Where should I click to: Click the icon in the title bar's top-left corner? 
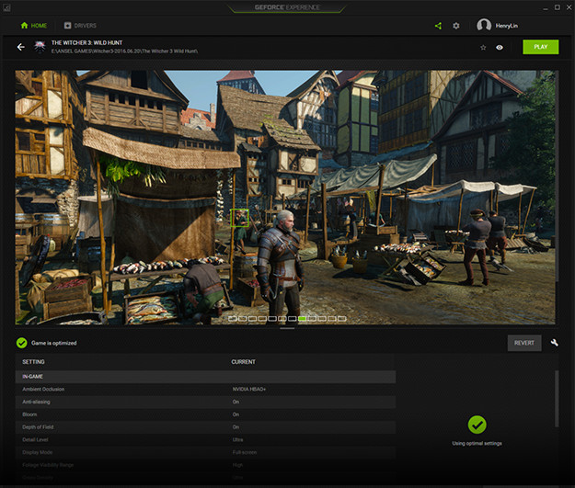tap(6, 7)
